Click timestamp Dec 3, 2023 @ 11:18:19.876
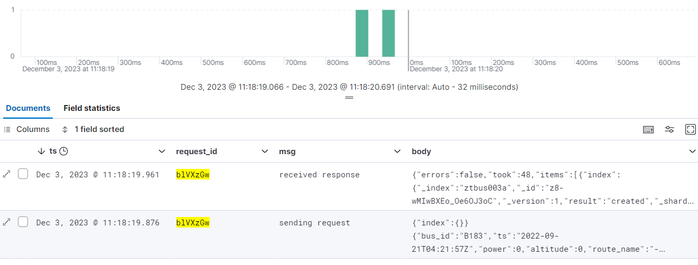The height and width of the screenshot is (265, 698). 98,223
